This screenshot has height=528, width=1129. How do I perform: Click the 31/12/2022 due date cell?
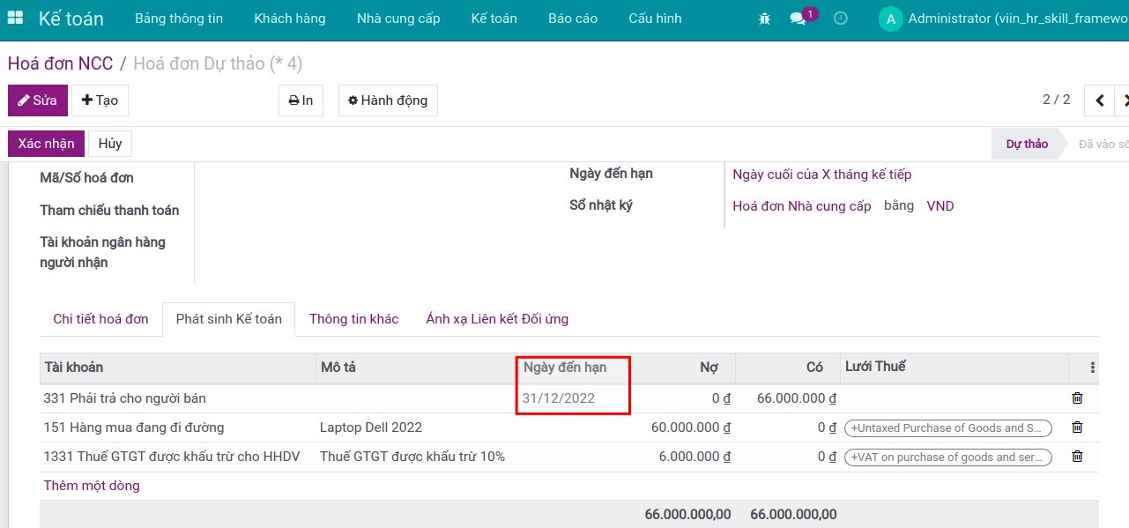[x=559, y=398]
